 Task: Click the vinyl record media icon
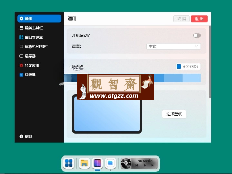click(x=126, y=163)
